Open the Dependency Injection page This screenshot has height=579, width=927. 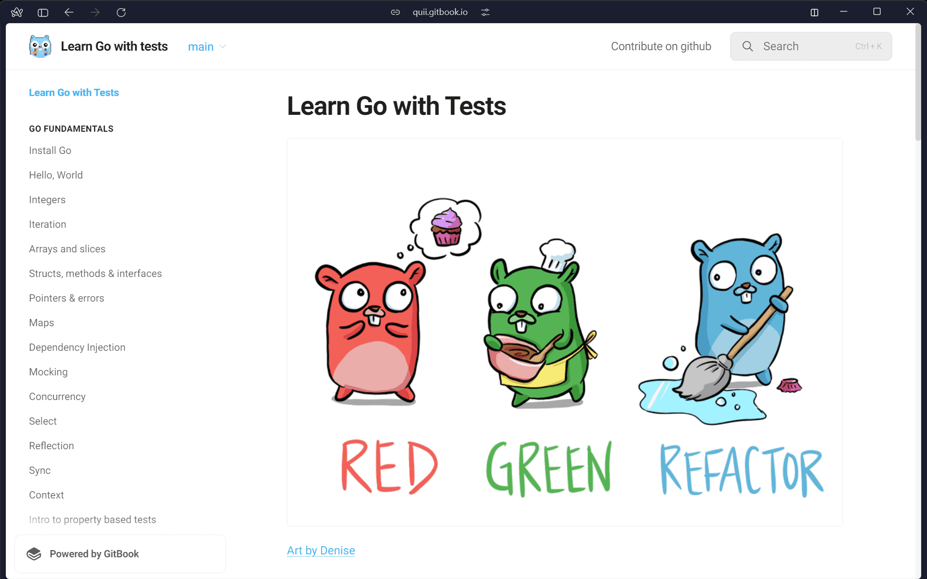tap(77, 347)
